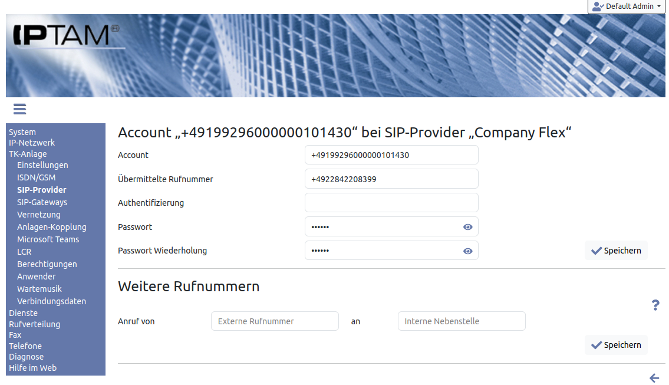The image size is (669, 385).
Task: Focus the Interne Nebenstelle input
Action: (x=462, y=321)
